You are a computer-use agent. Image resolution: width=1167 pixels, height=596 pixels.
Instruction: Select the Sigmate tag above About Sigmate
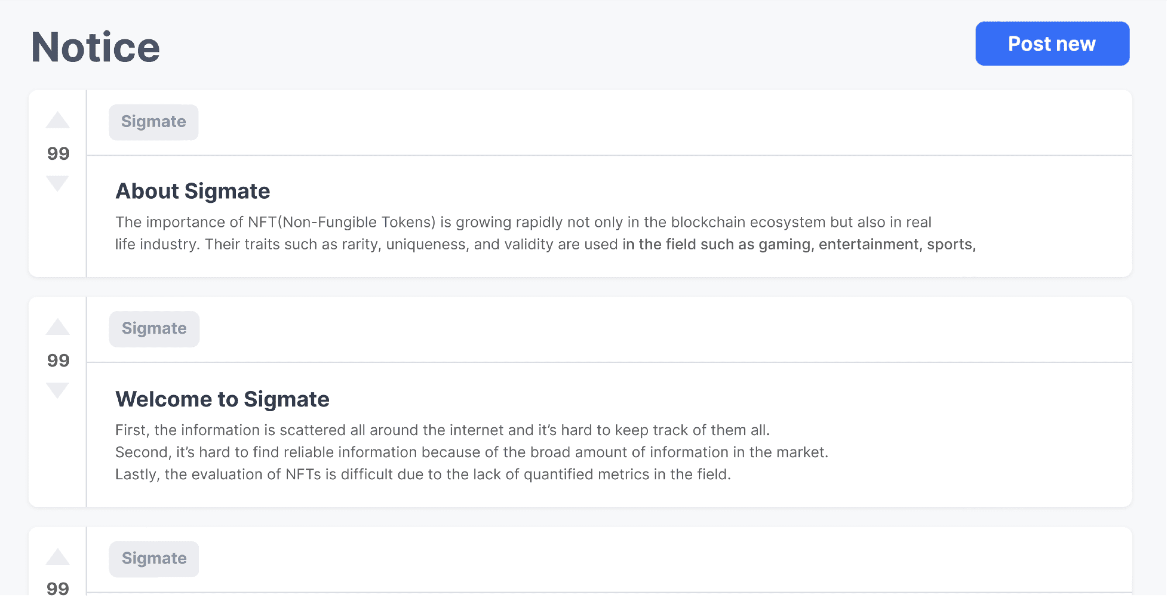[153, 122]
